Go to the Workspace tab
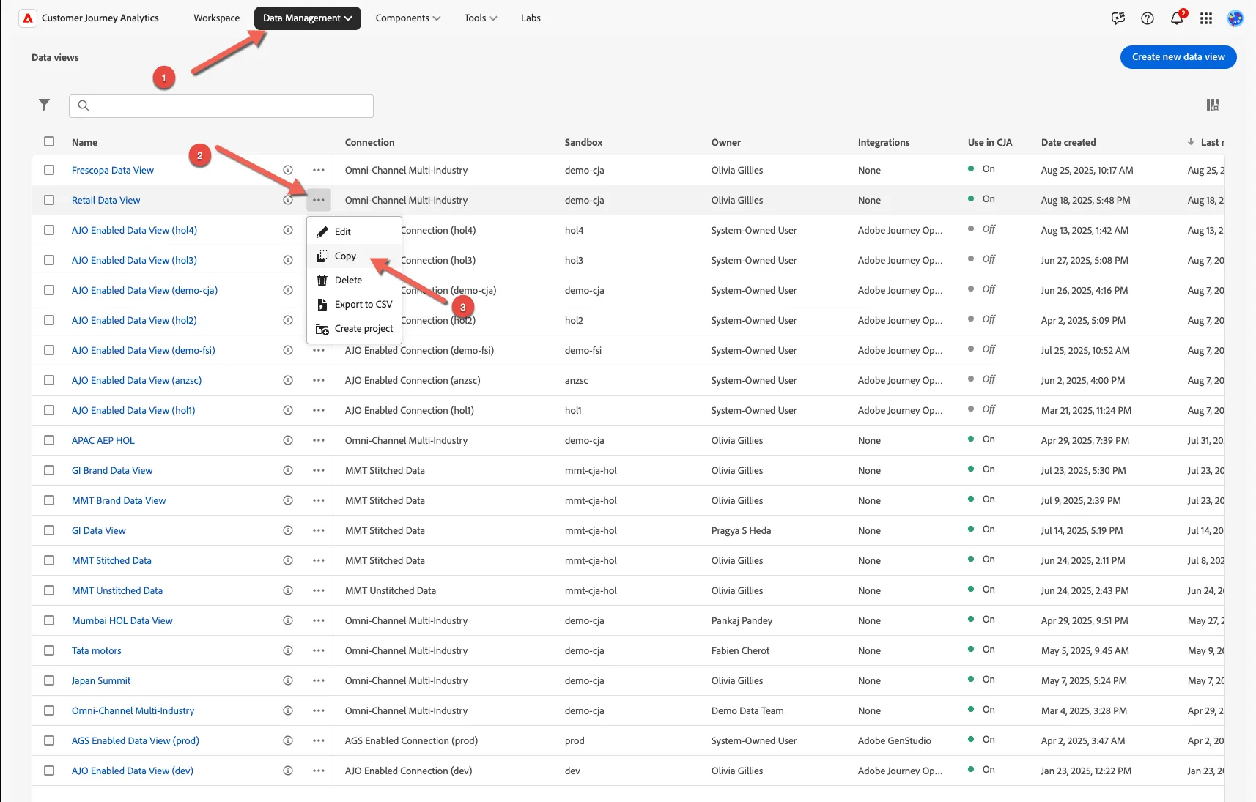 pos(217,18)
